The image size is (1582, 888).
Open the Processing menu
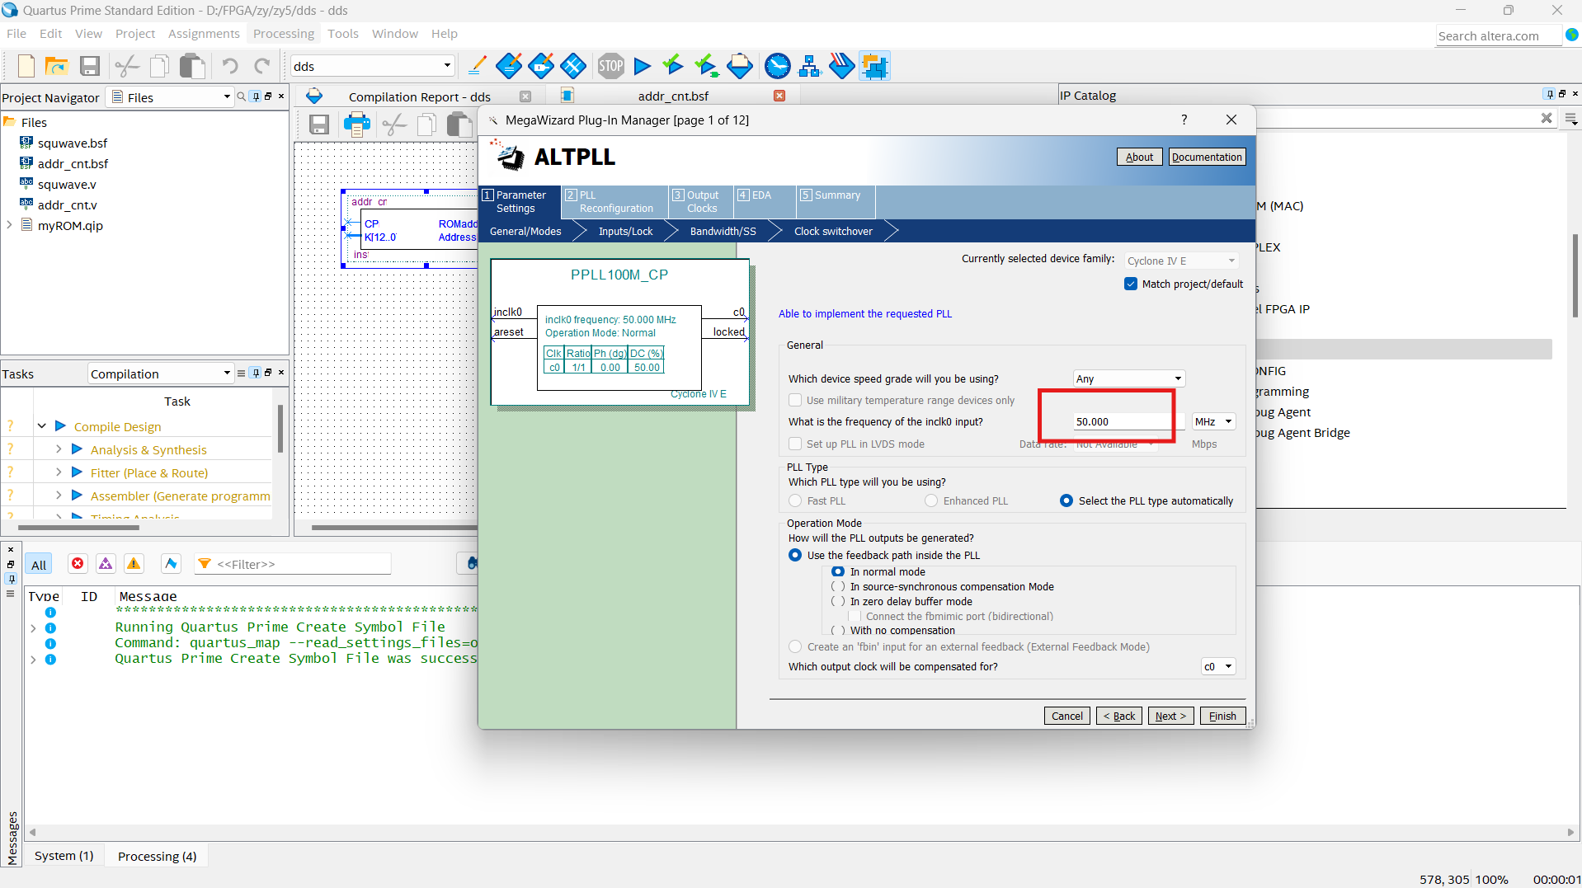[x=284, y=34]
